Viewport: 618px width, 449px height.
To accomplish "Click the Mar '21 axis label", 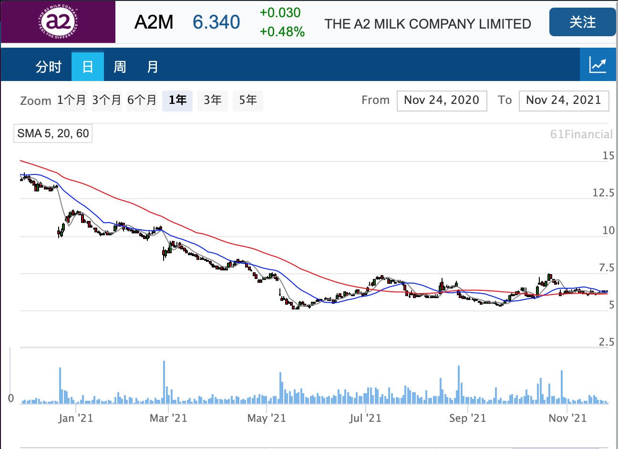I will (168, 418).
